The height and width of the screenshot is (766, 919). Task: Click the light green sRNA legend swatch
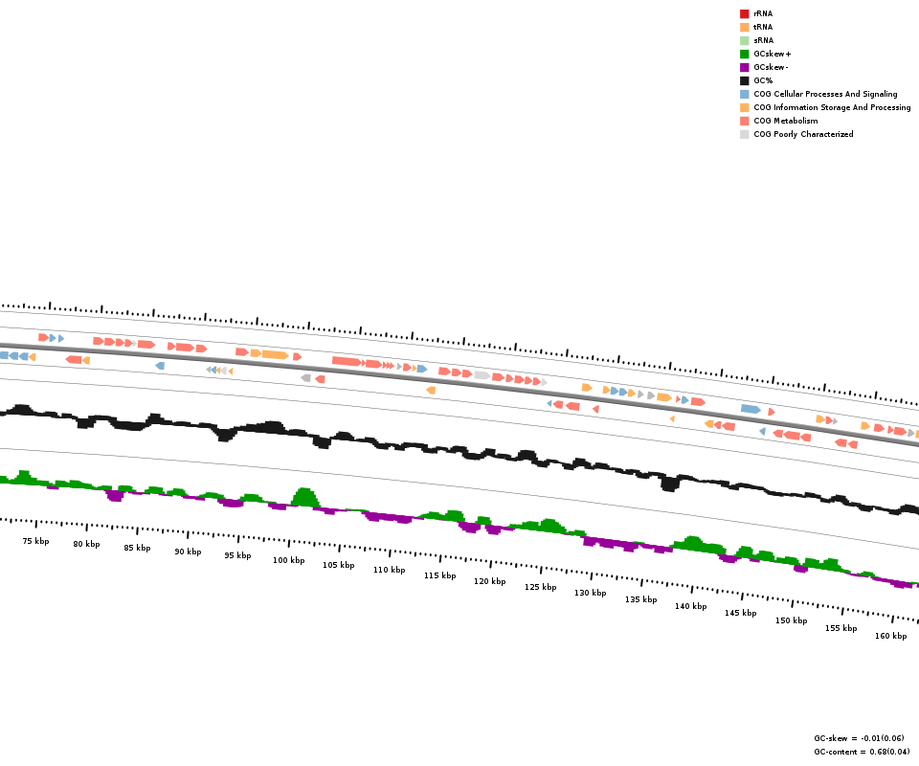point(744,40)
